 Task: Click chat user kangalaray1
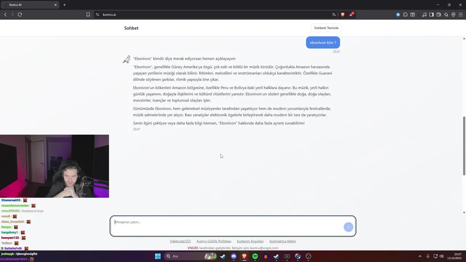coord(10,232)
